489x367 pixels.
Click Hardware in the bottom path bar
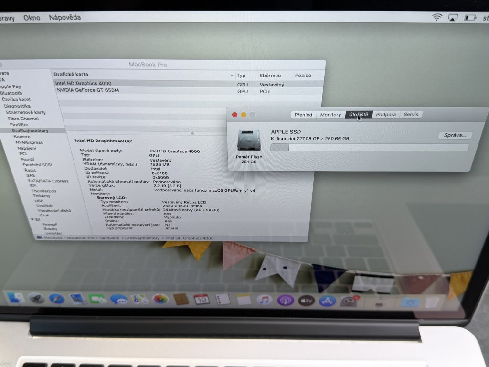pyautogui.click(x=109, y=238)
